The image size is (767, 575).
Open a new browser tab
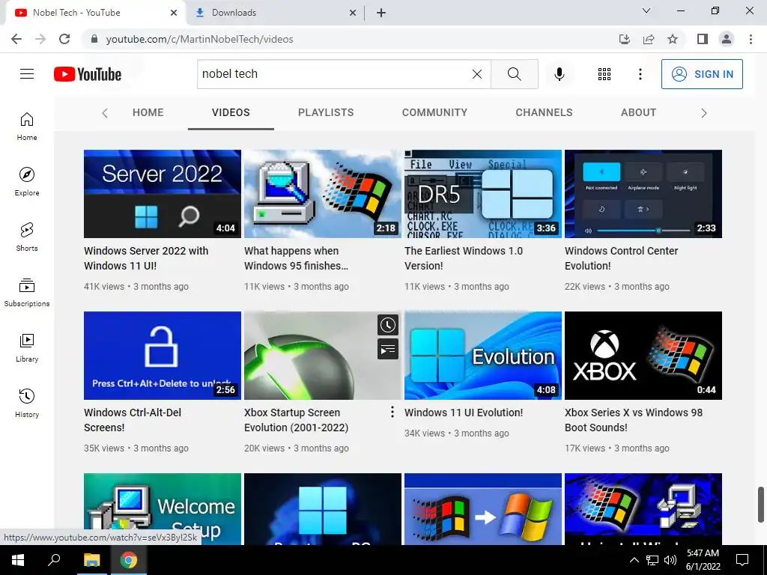[x=381, y=13]
